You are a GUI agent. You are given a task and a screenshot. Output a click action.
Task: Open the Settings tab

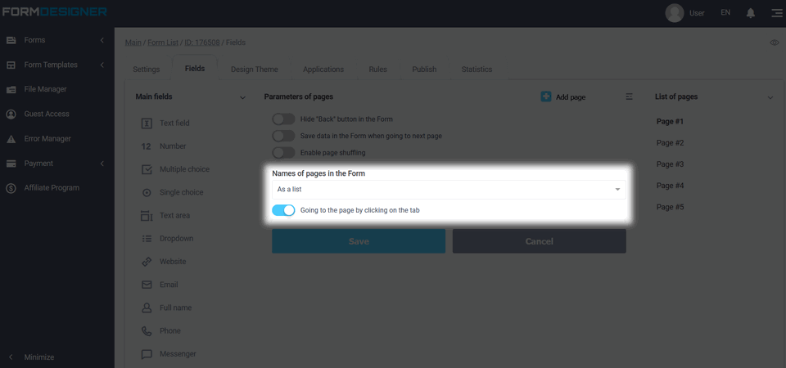[147, 69]
